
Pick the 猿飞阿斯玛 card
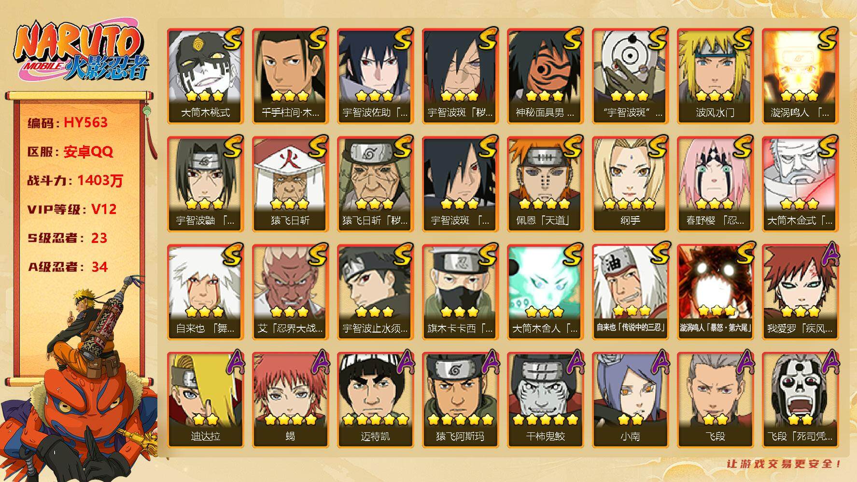click(x=460, y=400)
